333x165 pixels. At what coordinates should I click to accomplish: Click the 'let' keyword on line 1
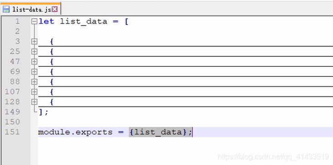click(x=46, y=21)
